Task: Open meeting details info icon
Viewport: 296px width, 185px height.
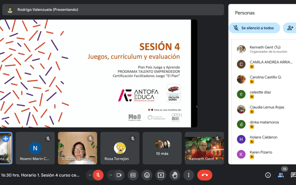Action: 268,175
